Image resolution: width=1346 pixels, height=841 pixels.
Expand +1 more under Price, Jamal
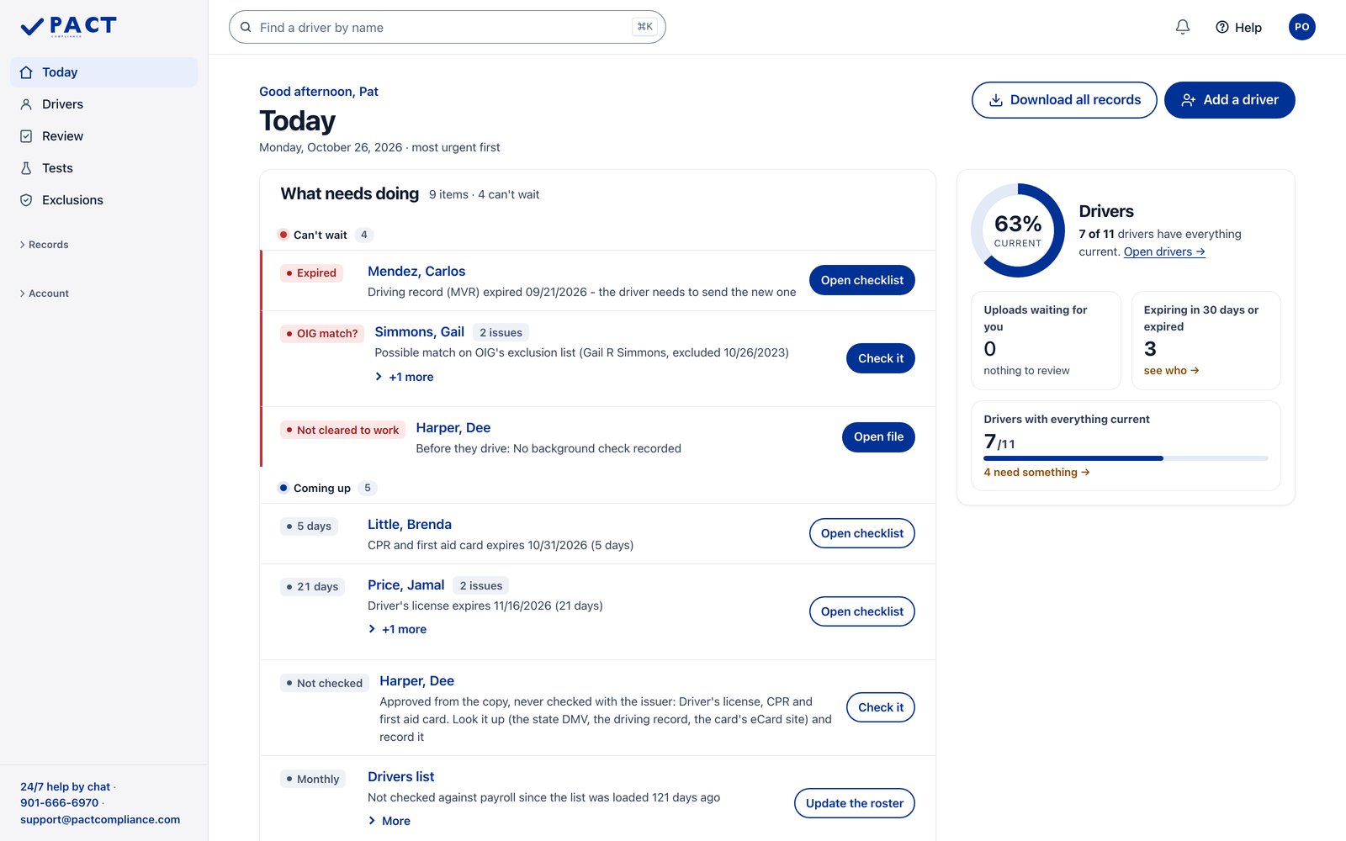[x=397, y=629]
